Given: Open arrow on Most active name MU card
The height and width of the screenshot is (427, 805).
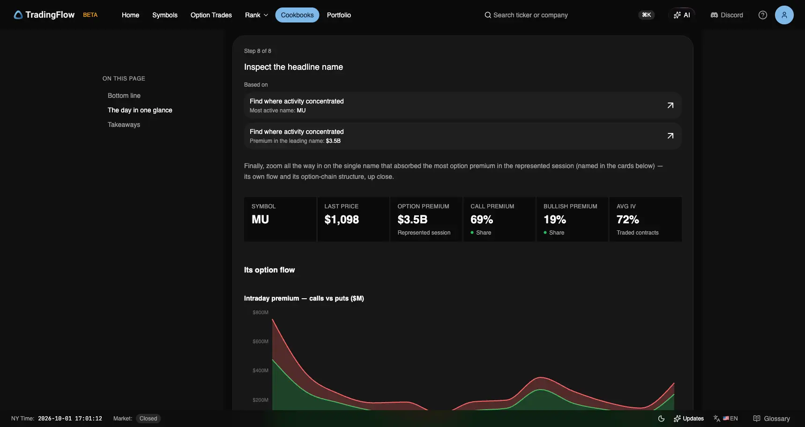Looking at the screenshot, I should [x=671, y=105].
